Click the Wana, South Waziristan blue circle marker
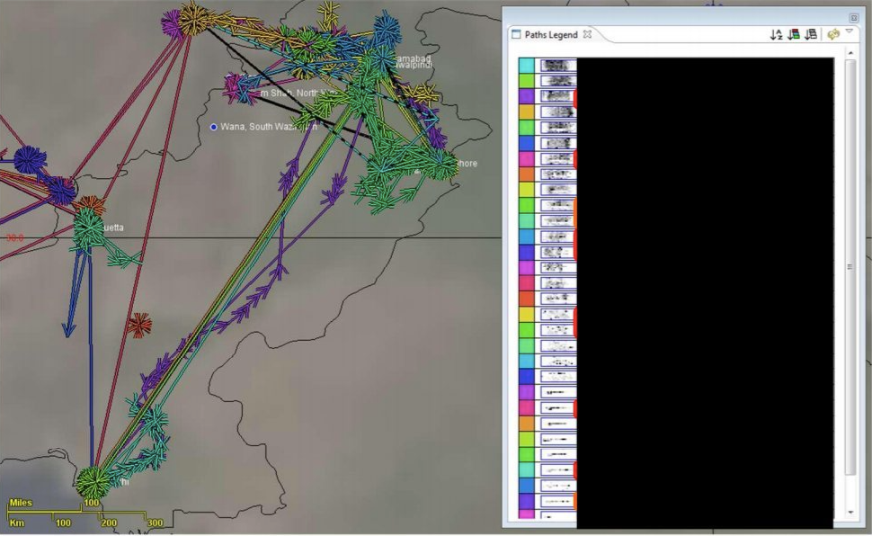Image resolution: width=872 pixels, height=536 pixels. 213,127
